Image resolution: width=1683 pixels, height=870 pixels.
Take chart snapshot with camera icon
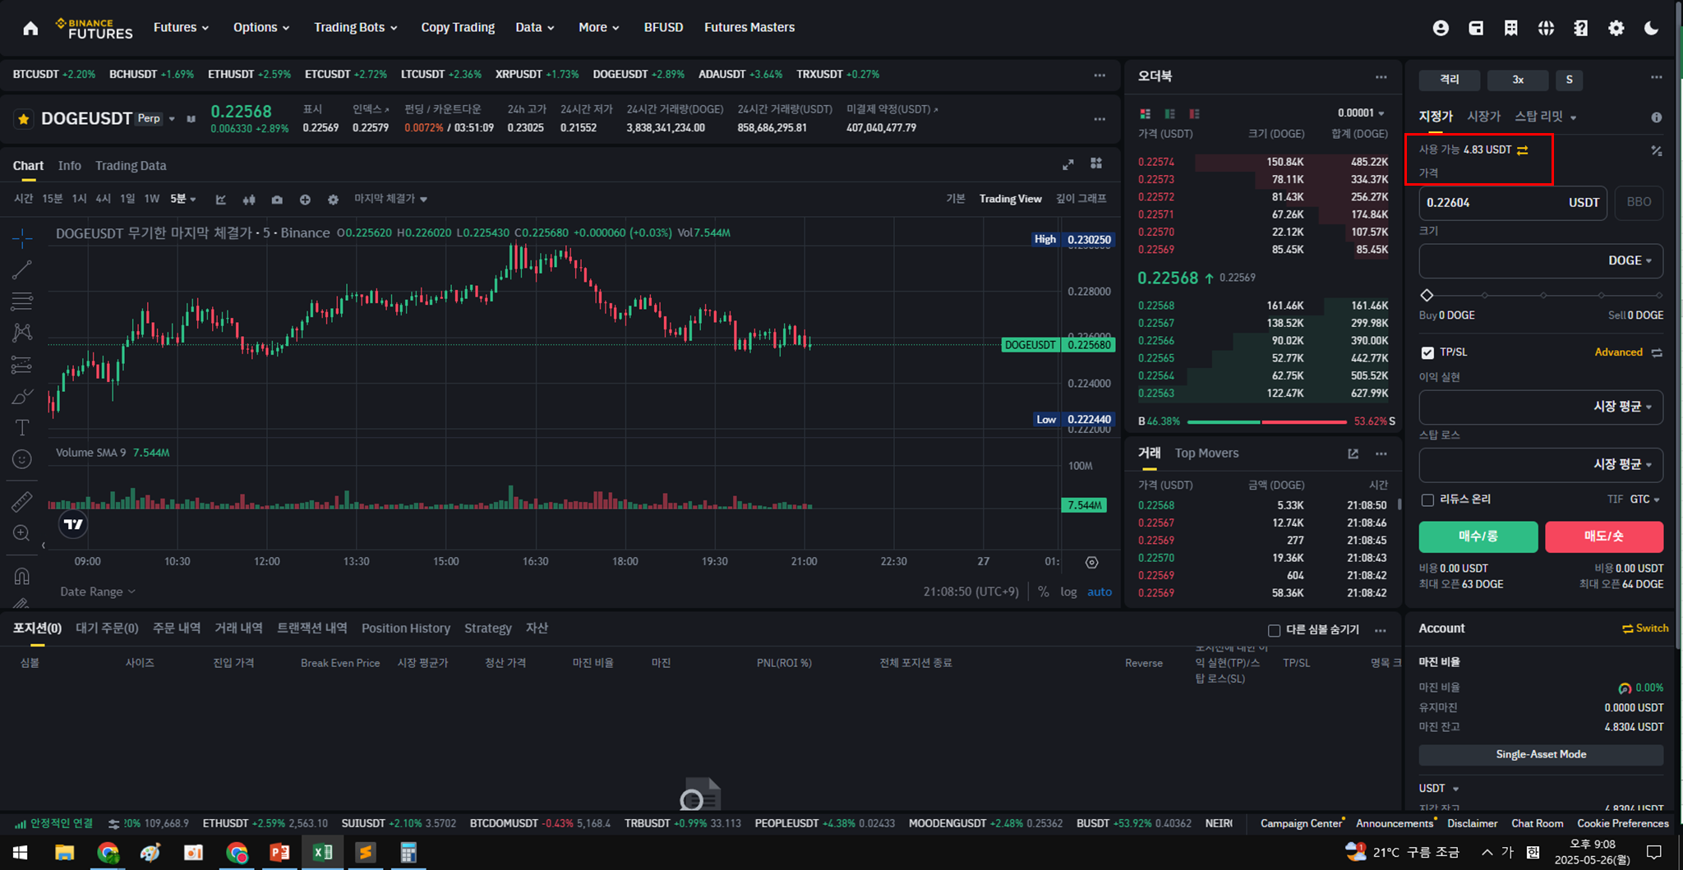277,200
